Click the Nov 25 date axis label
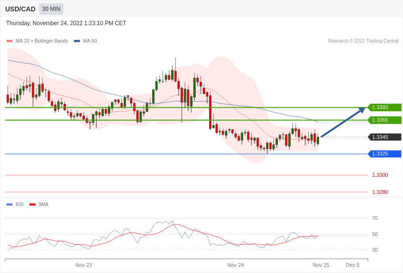The image size is (403, 273). 321,265
